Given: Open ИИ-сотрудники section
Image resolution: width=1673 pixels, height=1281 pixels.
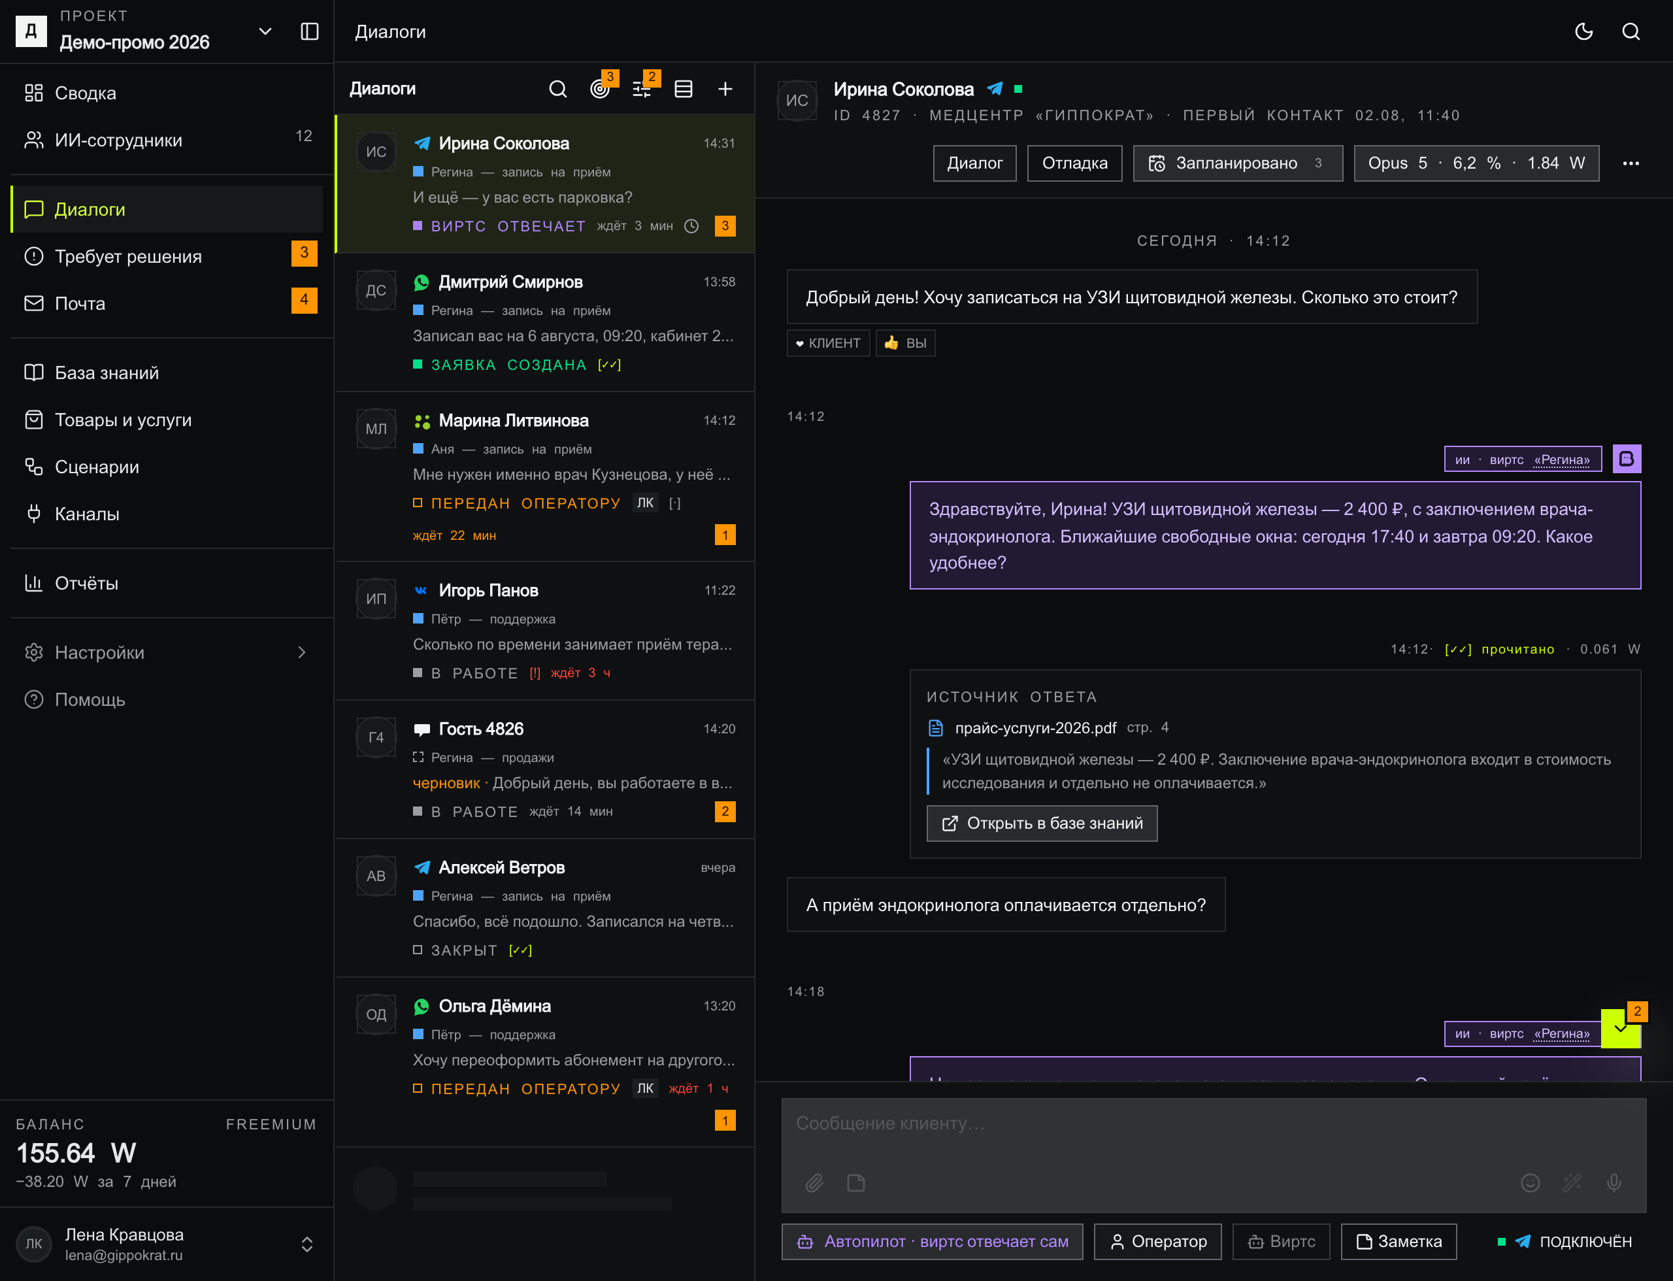Looking at the screenshot, I should point(167,141).
